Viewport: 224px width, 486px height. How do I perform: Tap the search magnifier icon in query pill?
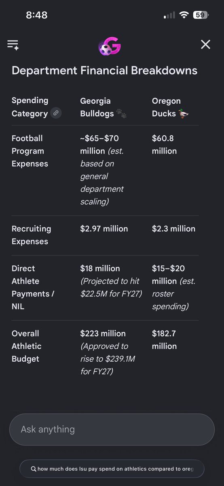click(34, 469)
